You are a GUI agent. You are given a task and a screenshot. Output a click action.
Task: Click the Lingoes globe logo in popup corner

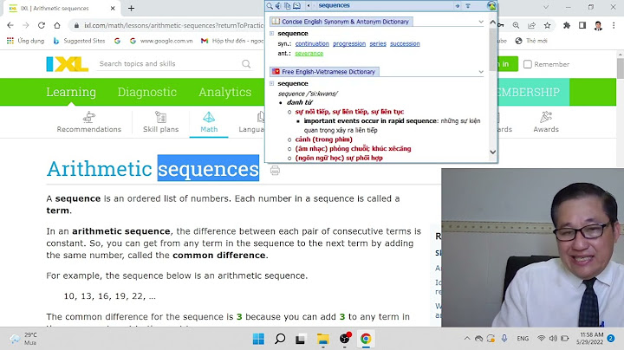pyautogui.click(x=491, y=5)
